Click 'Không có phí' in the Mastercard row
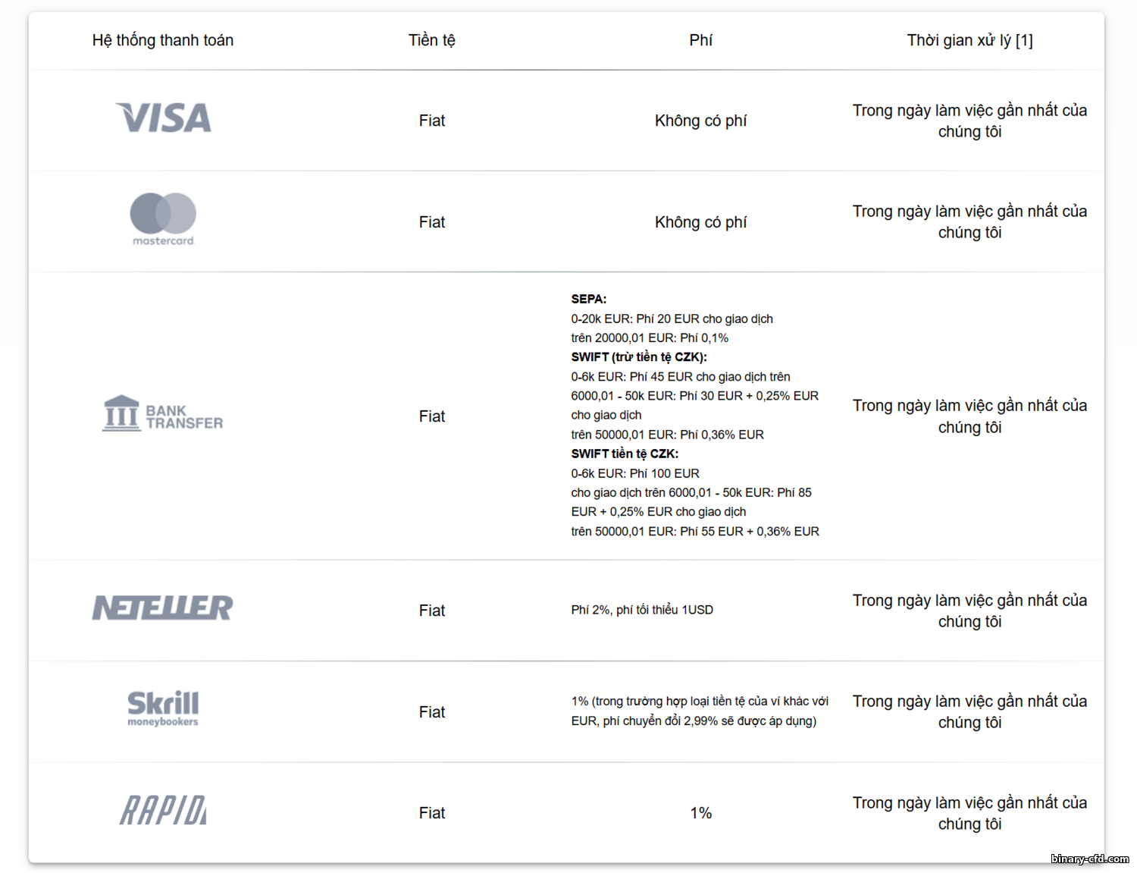Viewport: 1137px width, 873px height. [700, 222]
